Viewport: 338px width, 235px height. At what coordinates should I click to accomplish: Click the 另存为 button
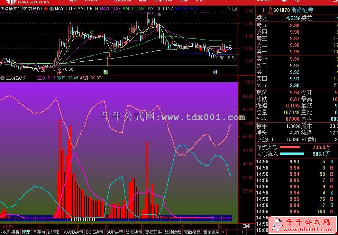(x=39, y=232)
